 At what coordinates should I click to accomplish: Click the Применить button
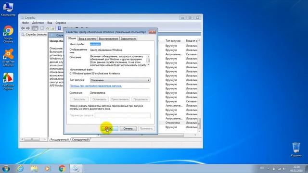click(x=146, y=128)
